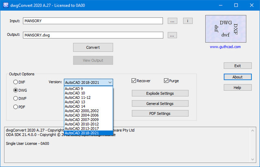Click the input file info 'i' button
This screenshot has width=260, height=167.
187,21
